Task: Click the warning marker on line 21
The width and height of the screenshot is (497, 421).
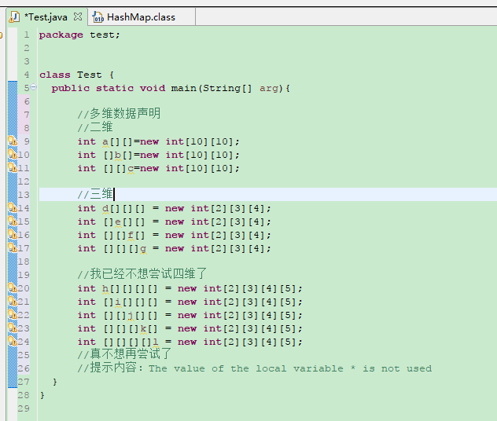Action: [x=13, y=301]
